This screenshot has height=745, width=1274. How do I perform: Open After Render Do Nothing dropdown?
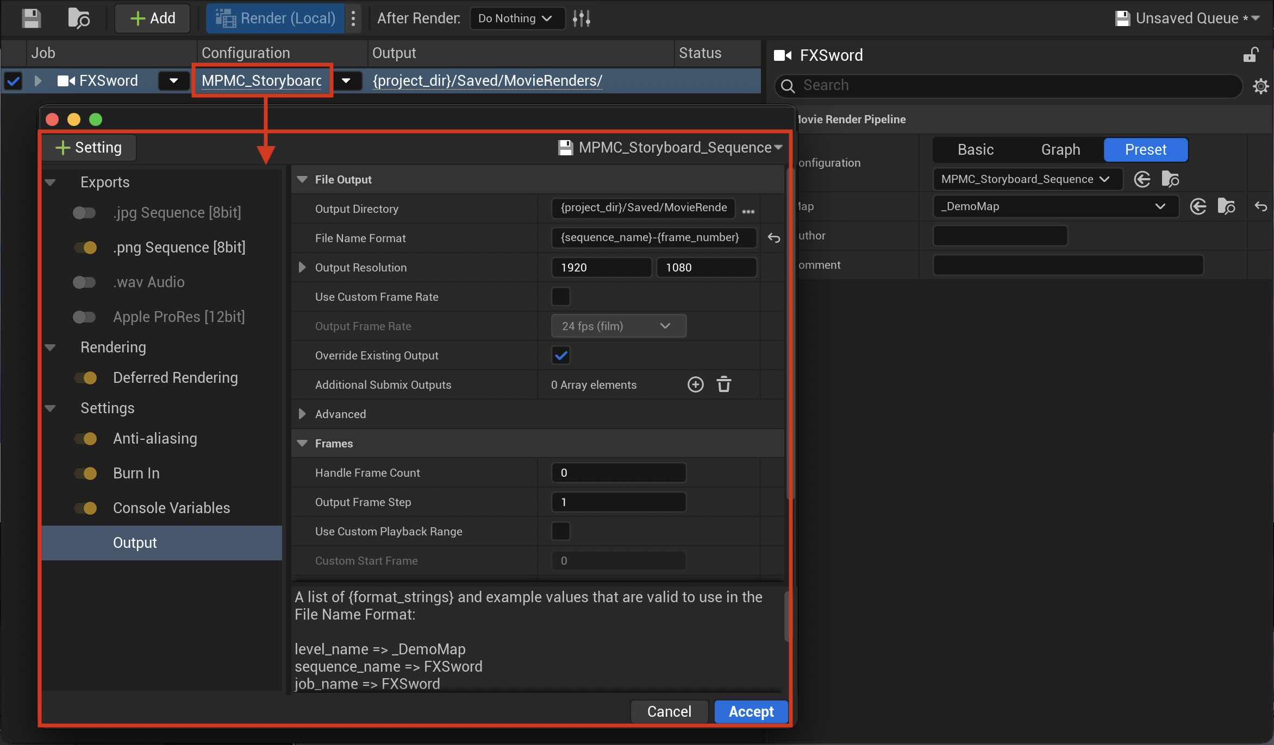click(516, 18)
